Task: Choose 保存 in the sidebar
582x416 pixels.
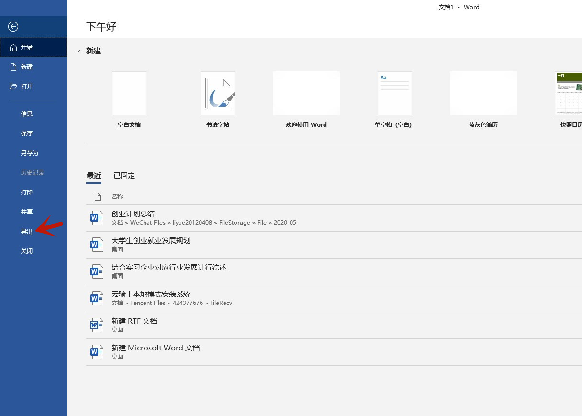Action: point(34,134)
